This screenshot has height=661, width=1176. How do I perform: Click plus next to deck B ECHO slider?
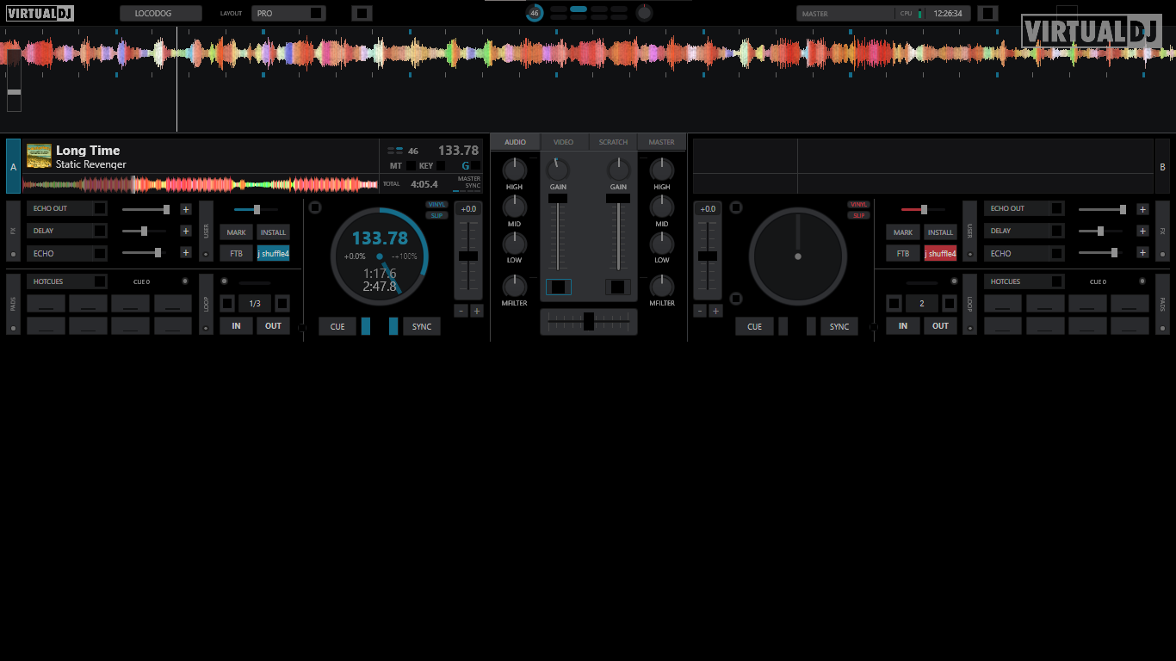pyautogui.click(x=1142, y=253)
